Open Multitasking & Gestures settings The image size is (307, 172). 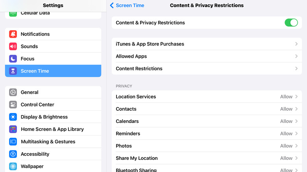(x=53, y=141)
